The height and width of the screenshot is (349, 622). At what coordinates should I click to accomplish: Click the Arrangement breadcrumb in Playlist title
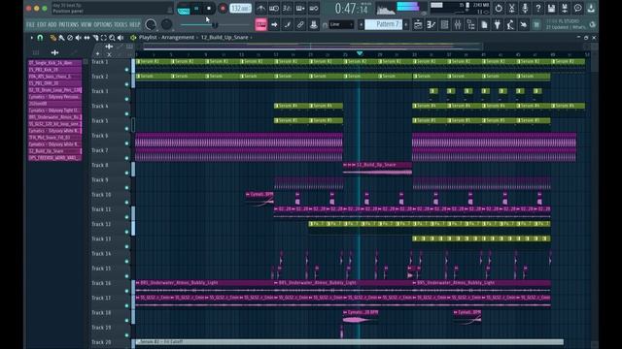coord(178,37)
